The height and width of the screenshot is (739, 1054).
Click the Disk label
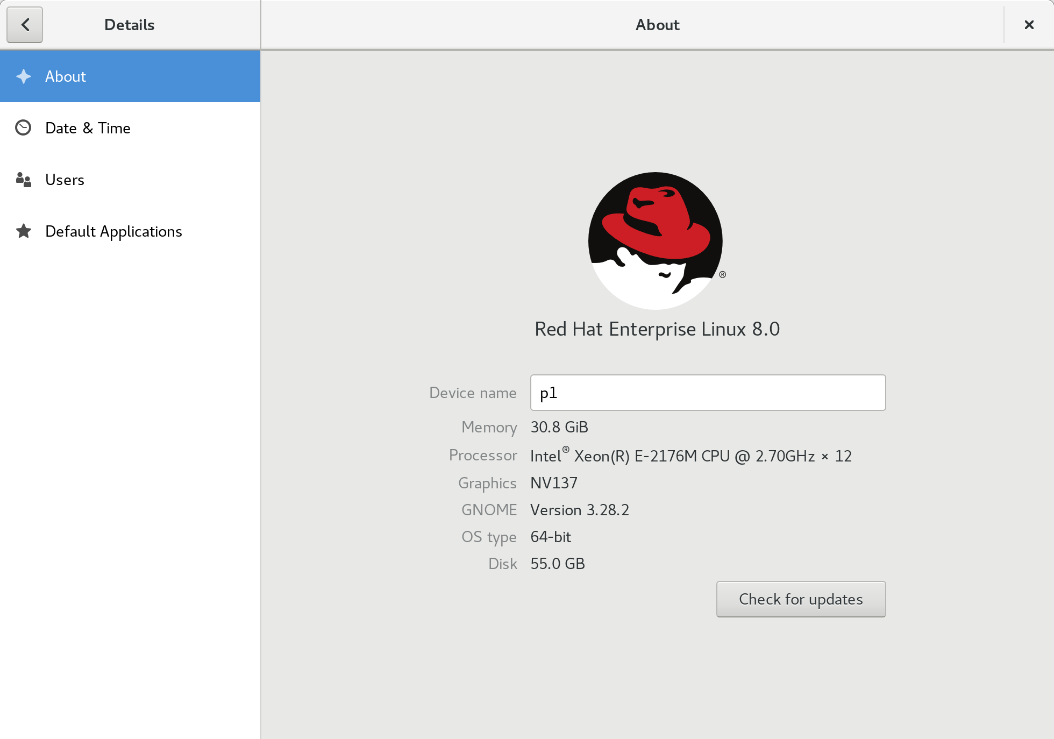click(x=503, y=564)
